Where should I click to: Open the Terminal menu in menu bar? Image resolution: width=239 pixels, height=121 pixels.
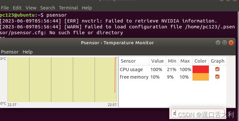click(x=68, y=8)
